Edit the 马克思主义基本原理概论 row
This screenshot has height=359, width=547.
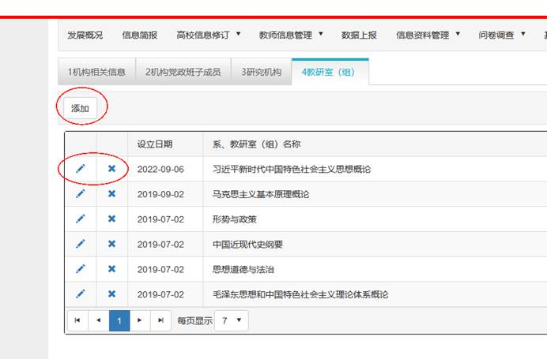click(80, 194)
